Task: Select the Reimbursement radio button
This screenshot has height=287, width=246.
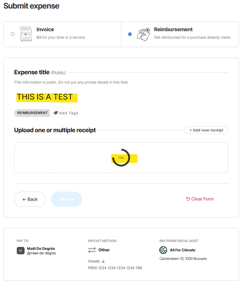Action: (130, 34)
